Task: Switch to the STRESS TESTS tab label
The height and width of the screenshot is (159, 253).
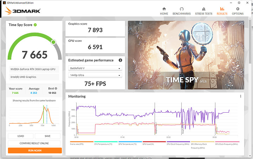Action: (x=203, y=14)
